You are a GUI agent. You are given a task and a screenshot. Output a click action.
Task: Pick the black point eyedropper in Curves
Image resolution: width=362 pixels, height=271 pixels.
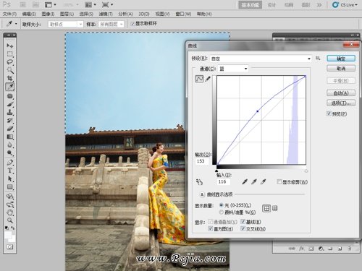point(245,182)
